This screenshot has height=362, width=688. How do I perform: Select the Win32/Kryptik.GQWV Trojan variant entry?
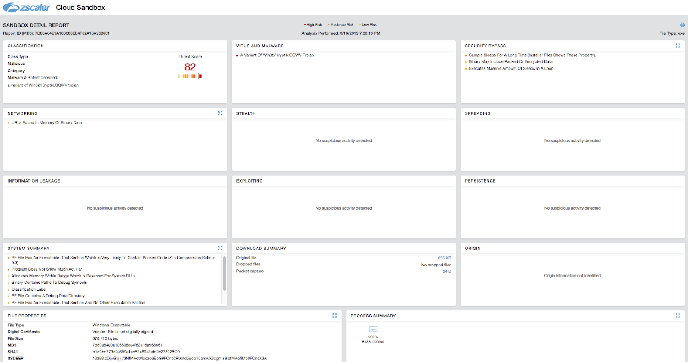pyautogui.click(x=276, y=55)
